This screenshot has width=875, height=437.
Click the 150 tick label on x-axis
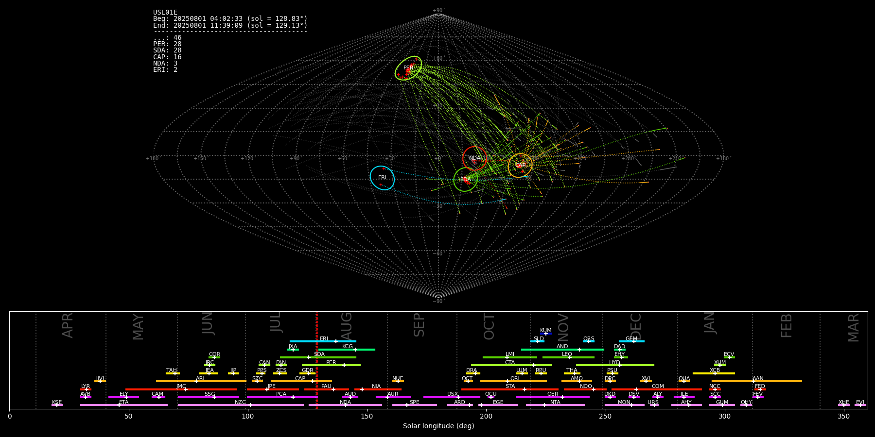pos(367,417)
